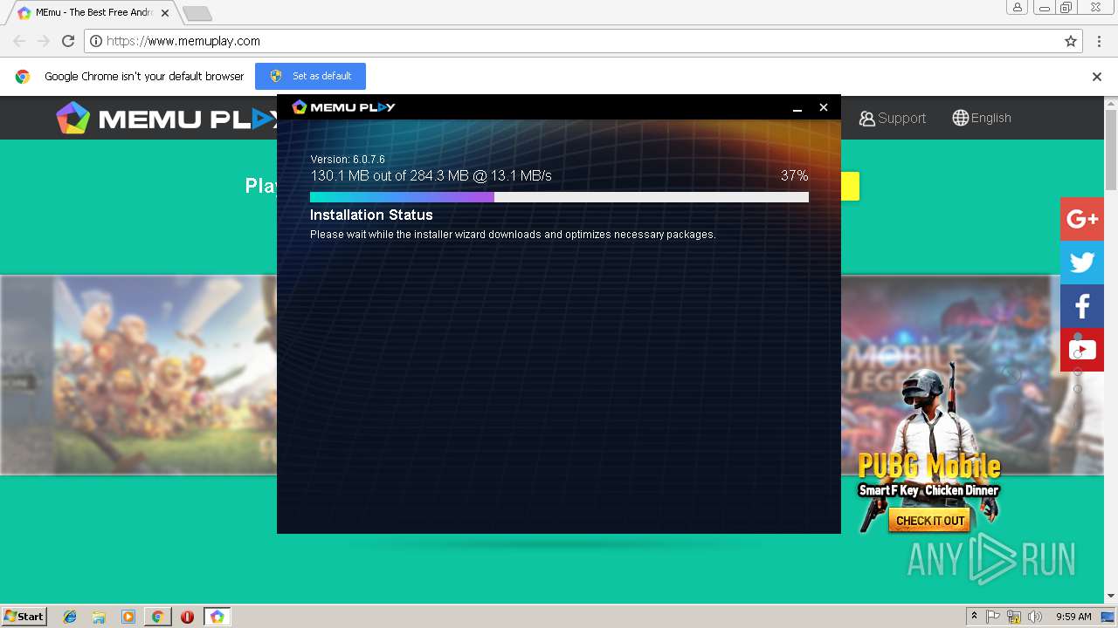Screen dimensions: 1118x628
Task: Click the MEmu Play installer logo
Action: 343,107
